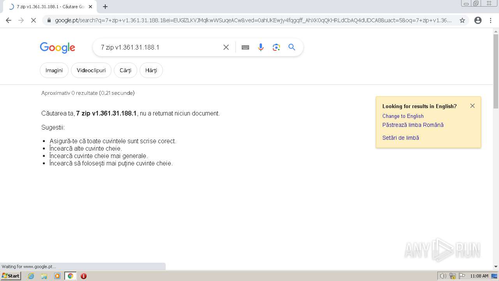Viewport: 499px width, 281px height.
Task: Switch to the Hărți results tab
Action: pyautogui.click(x=151, y=70)
